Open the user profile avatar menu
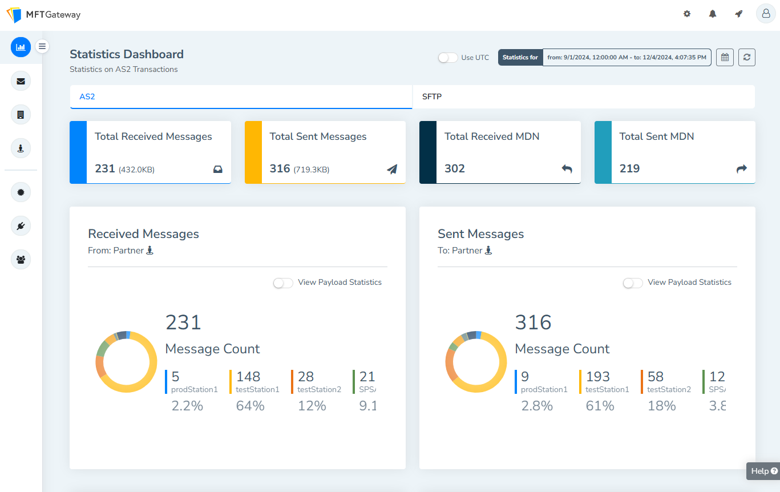The image size is (780, 492). click(x=765, y=14)
